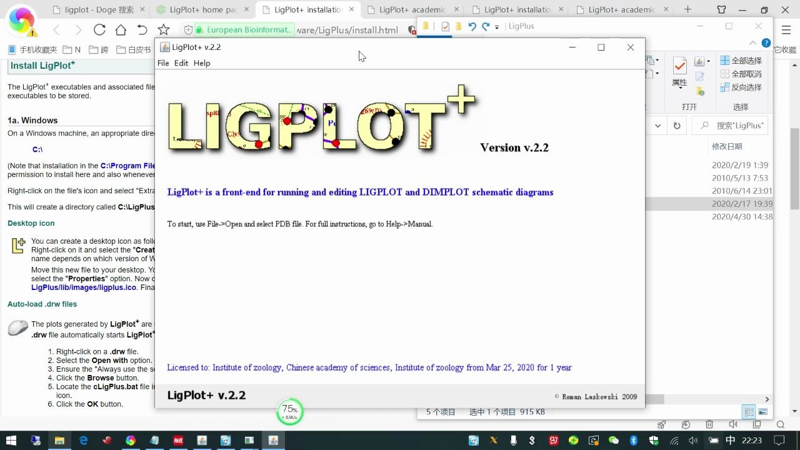The image size is (800, 450).
Task: Sort by the 修改日期 column header
Action: click(x=727, y=146)
